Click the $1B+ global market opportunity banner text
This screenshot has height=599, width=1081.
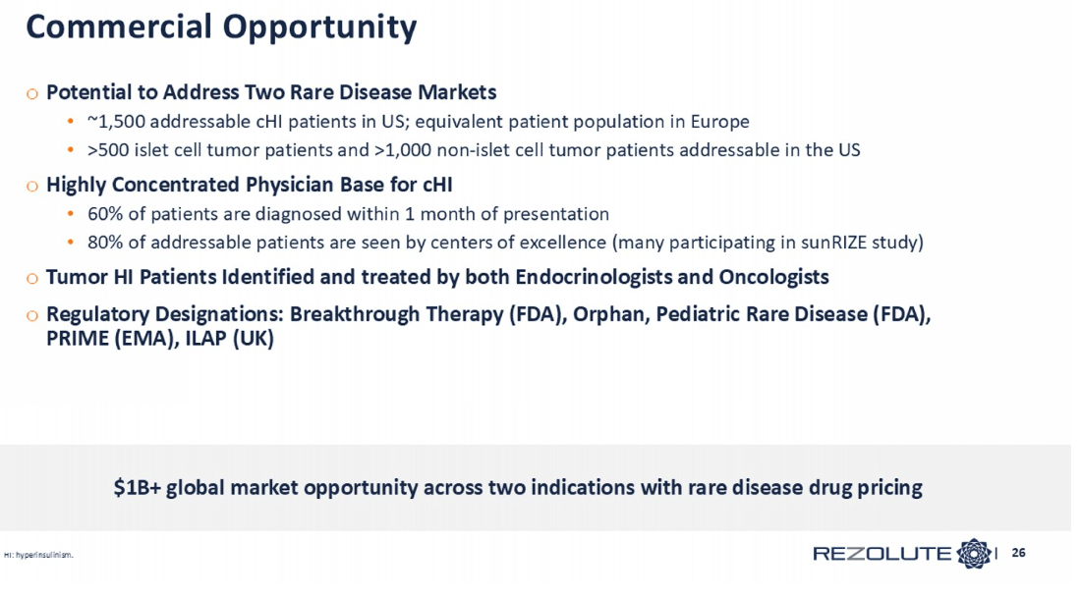pos(518,488)
